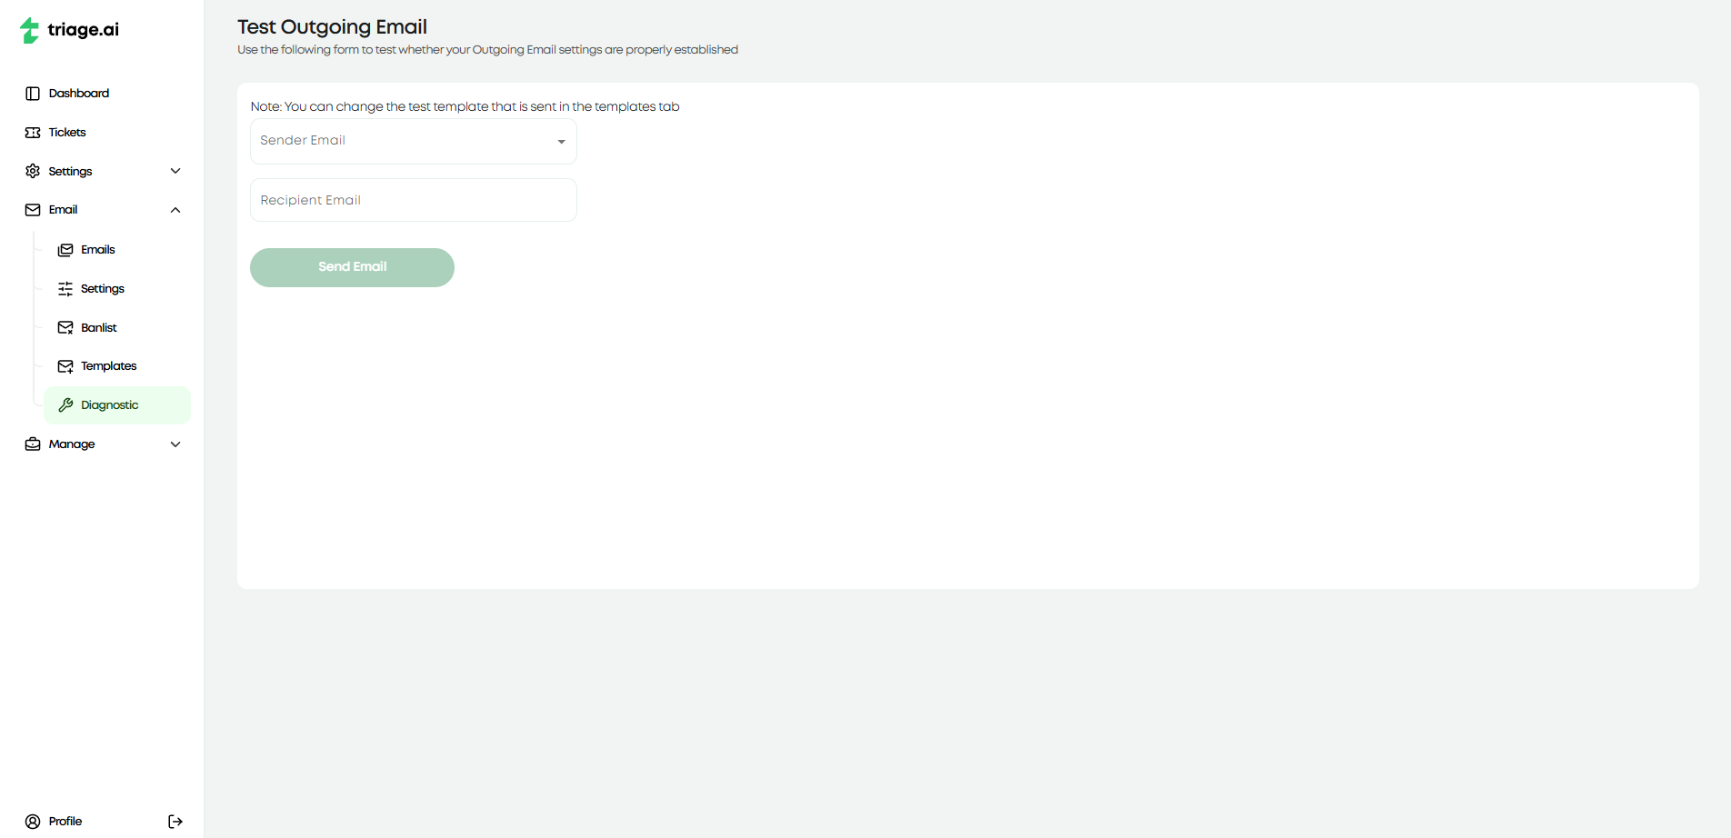Expand the Settings section chevron

175,171
